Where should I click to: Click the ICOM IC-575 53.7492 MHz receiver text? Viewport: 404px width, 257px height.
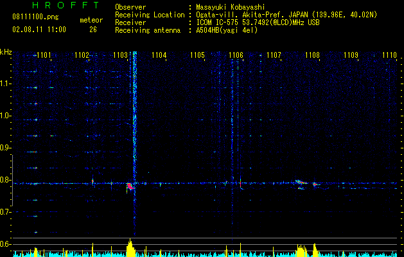tap(258, 22)
